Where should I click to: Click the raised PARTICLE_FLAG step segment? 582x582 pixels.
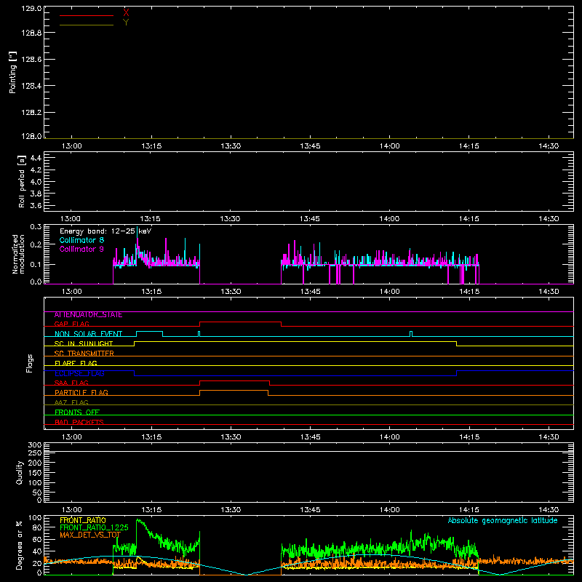[234, 391]
